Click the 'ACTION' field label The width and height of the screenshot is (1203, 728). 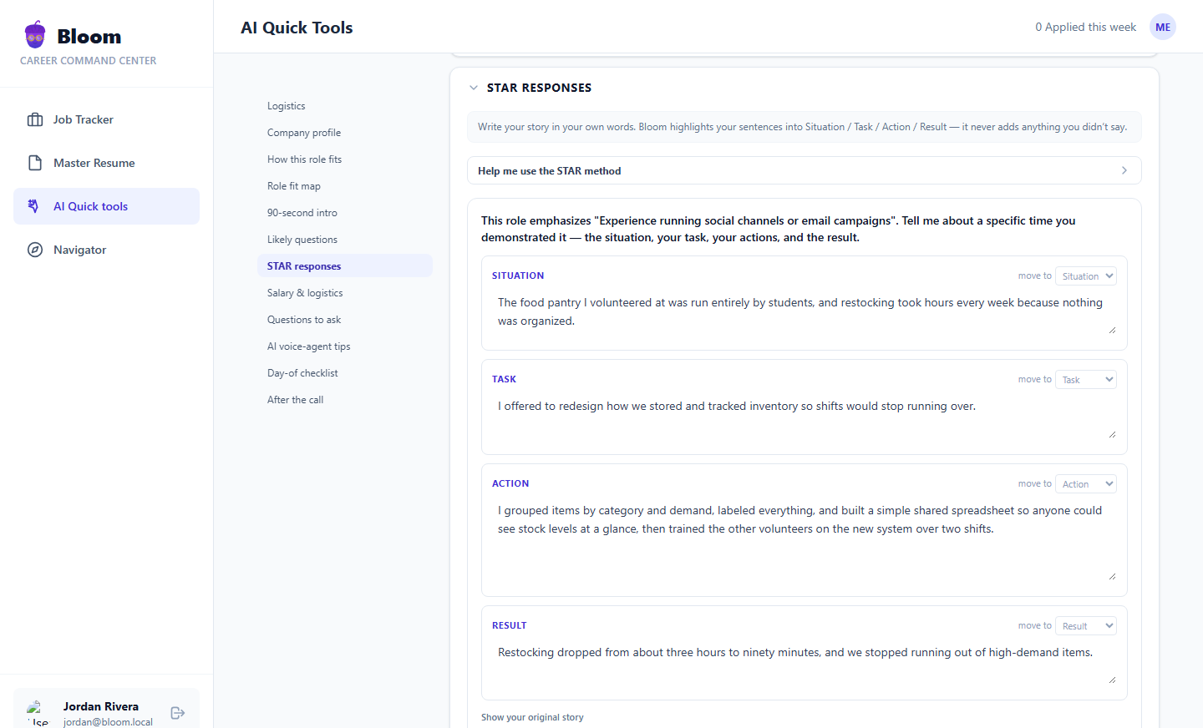tap(510, 483)
